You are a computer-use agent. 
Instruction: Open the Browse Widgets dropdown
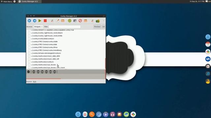coord(38,27)
